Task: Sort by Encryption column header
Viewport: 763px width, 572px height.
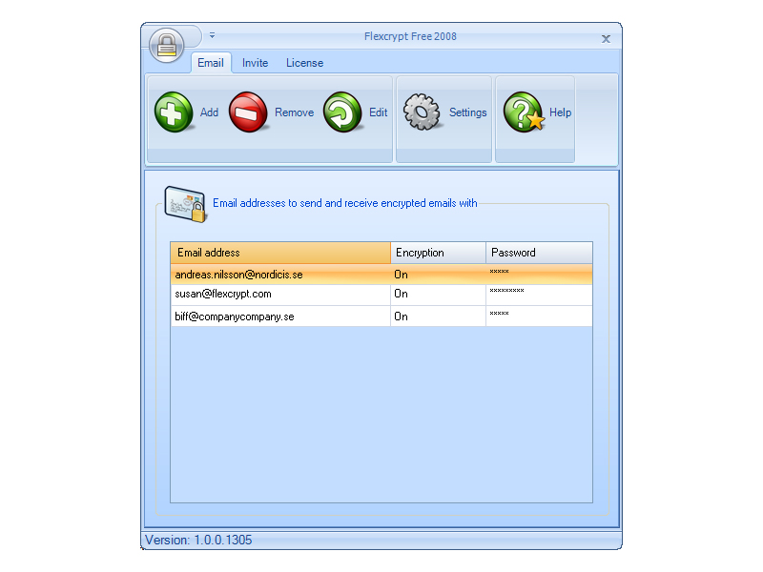Action: coord(438,253)
